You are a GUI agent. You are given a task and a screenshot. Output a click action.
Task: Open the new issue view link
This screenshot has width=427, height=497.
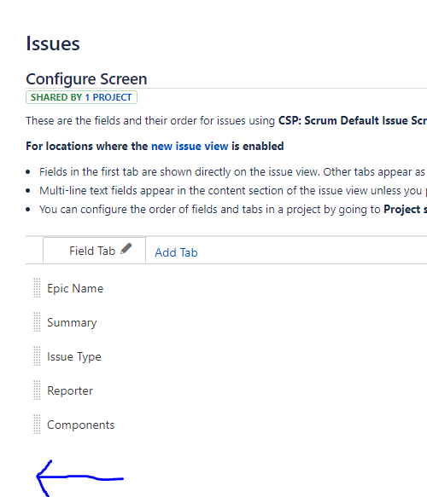click(190, 146)
